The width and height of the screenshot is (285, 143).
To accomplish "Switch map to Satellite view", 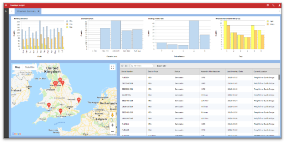I will click(x=29, y=67).
